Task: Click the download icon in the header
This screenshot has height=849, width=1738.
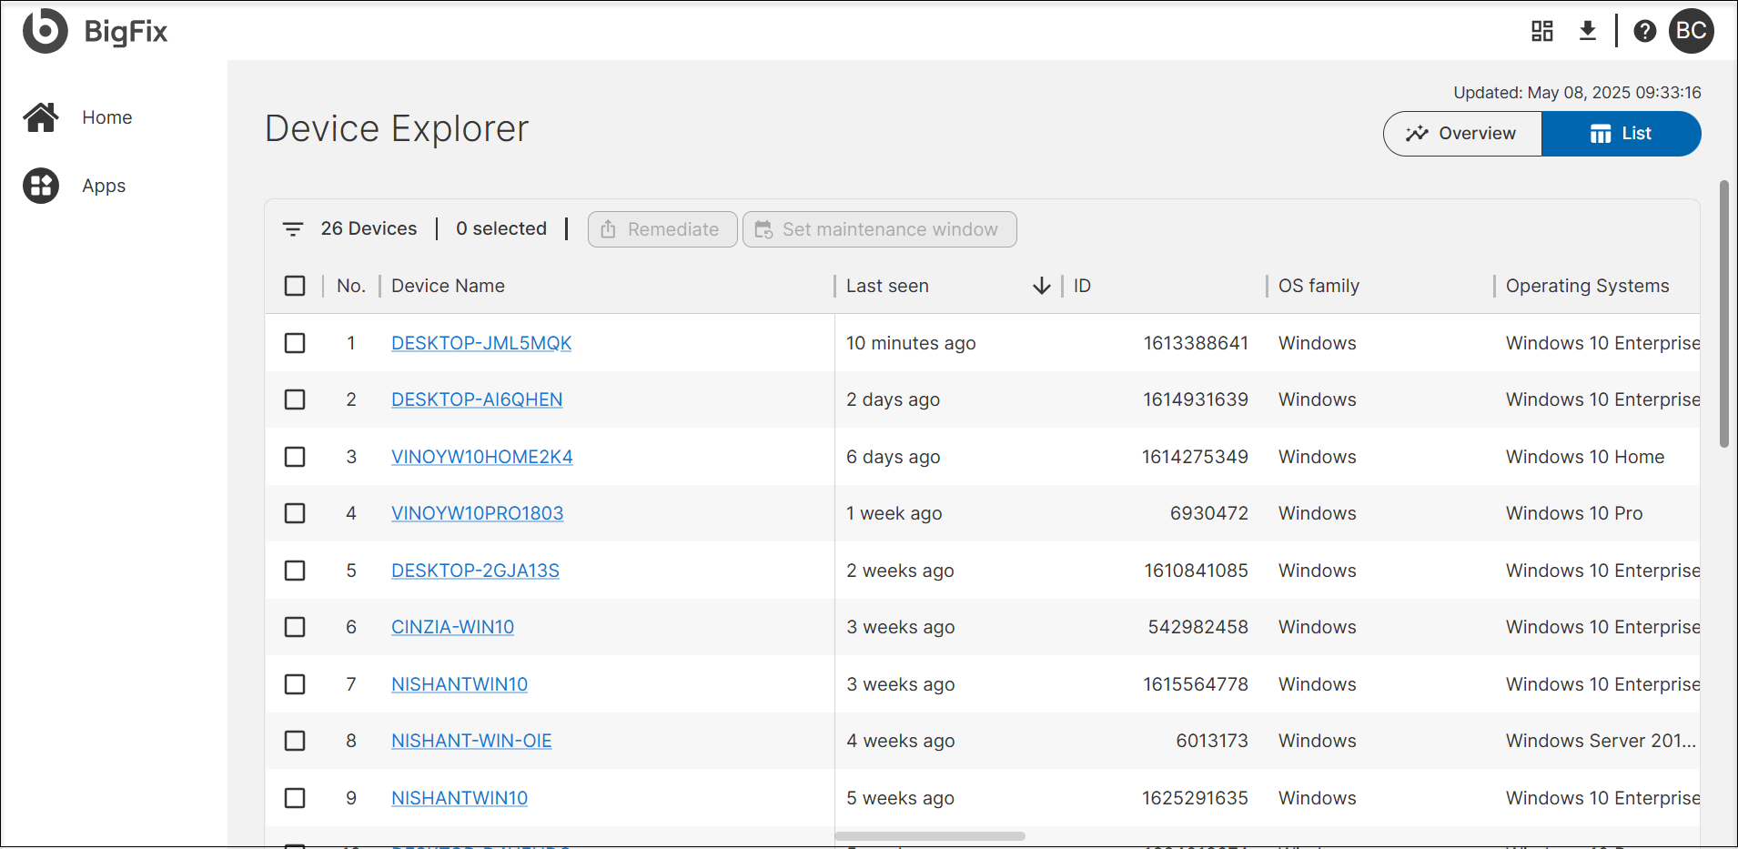Action: (x=1588, y=30)
